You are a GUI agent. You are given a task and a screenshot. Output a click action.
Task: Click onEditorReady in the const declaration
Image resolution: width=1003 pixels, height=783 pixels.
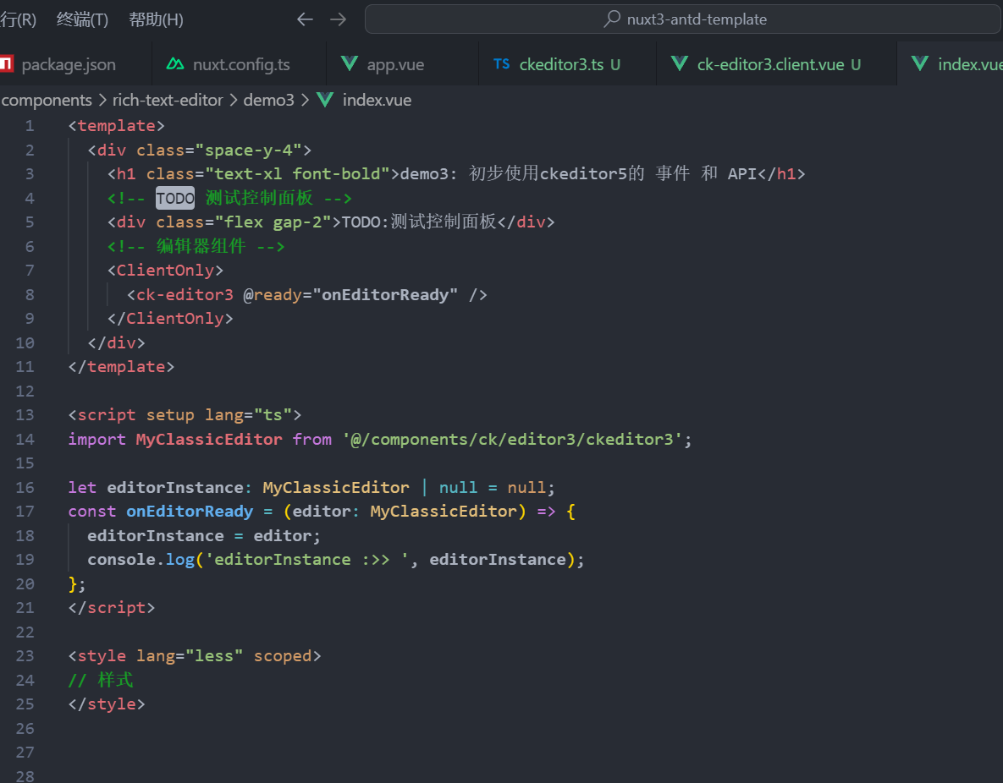(190, 512)
